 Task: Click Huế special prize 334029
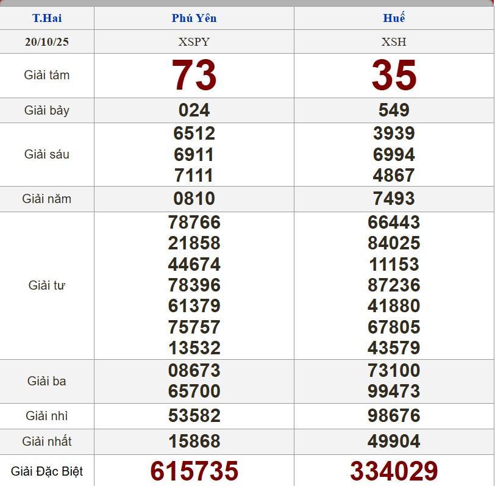[394, 471]
